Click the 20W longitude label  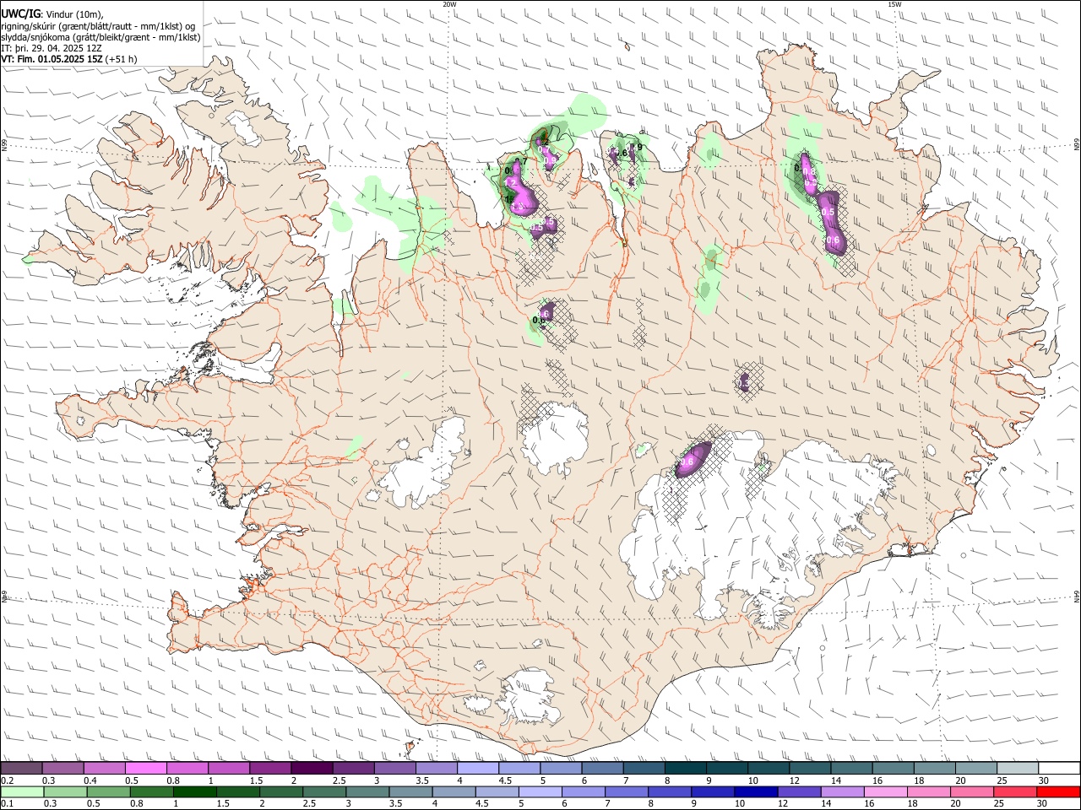(x=449, y=4)
